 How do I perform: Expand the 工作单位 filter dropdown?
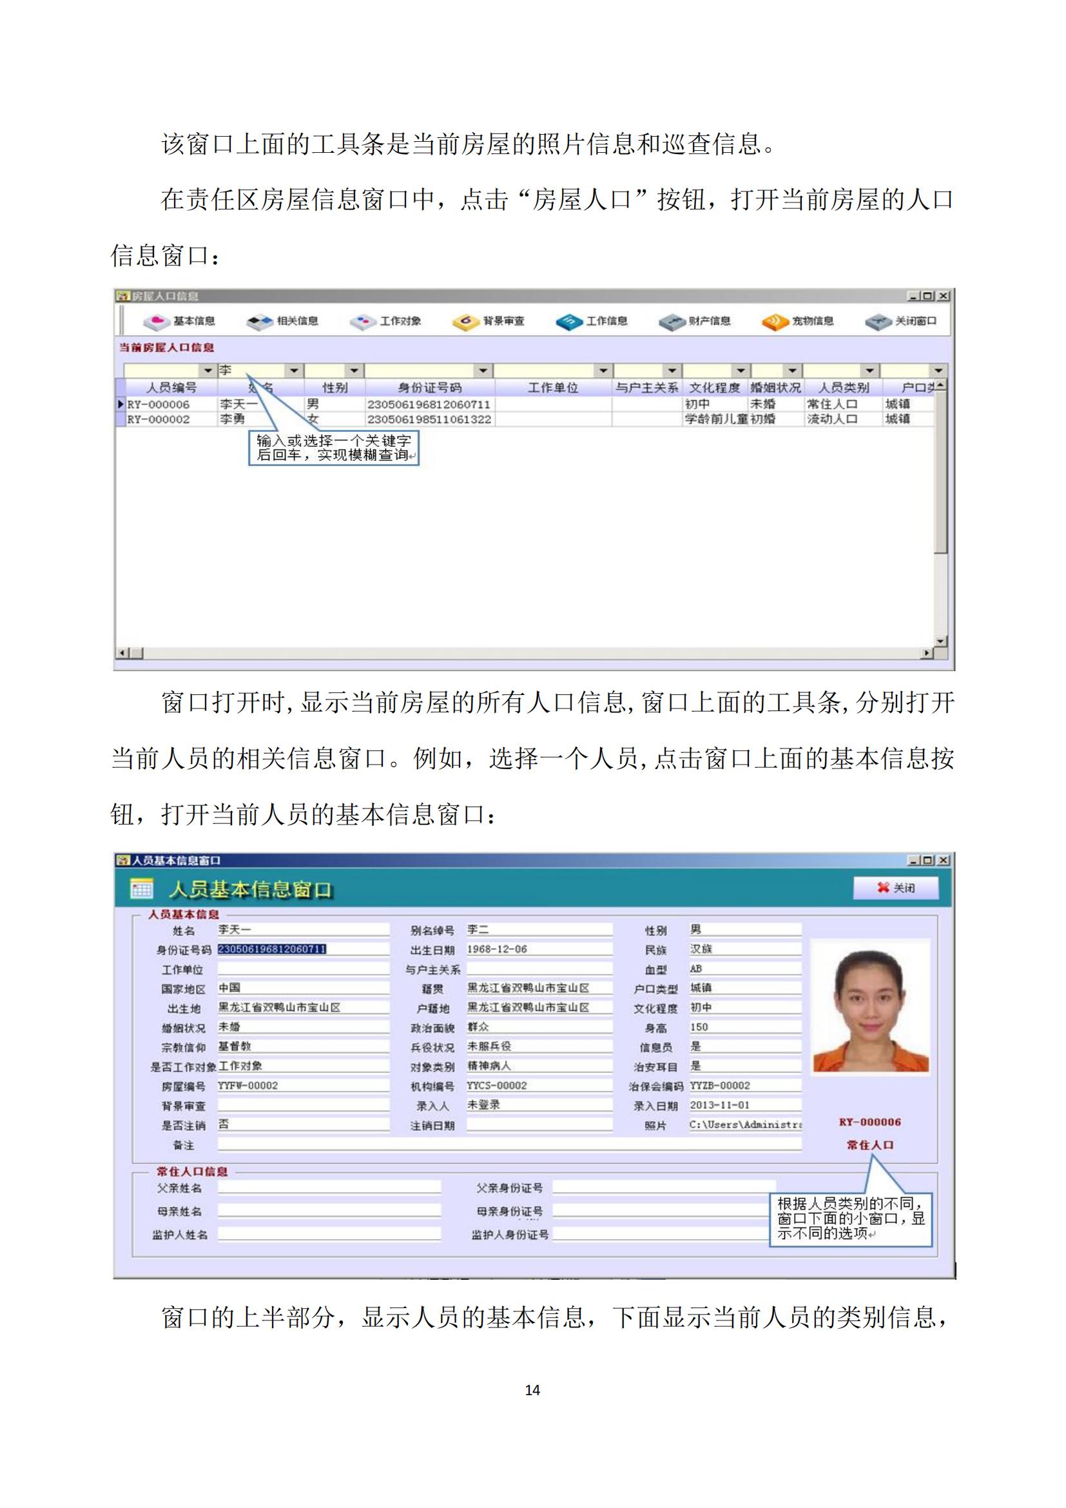click(603, 371)
